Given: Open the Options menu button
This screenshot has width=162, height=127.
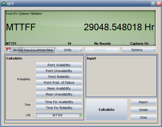Looking at the screenshot, I should pyautogui.click(x=137, y=50).
